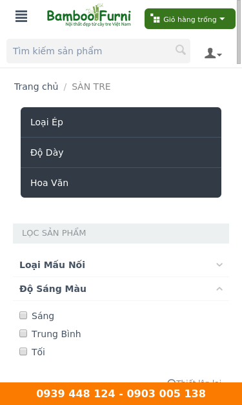Click the search magnifier icon
The width and height of the screenshot is (242, 405).
[x=181, y=50]
